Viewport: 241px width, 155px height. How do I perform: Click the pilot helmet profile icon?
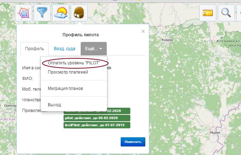click(79, 13)
